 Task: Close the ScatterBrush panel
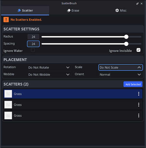pyautogui.click(x=142, y=4)
